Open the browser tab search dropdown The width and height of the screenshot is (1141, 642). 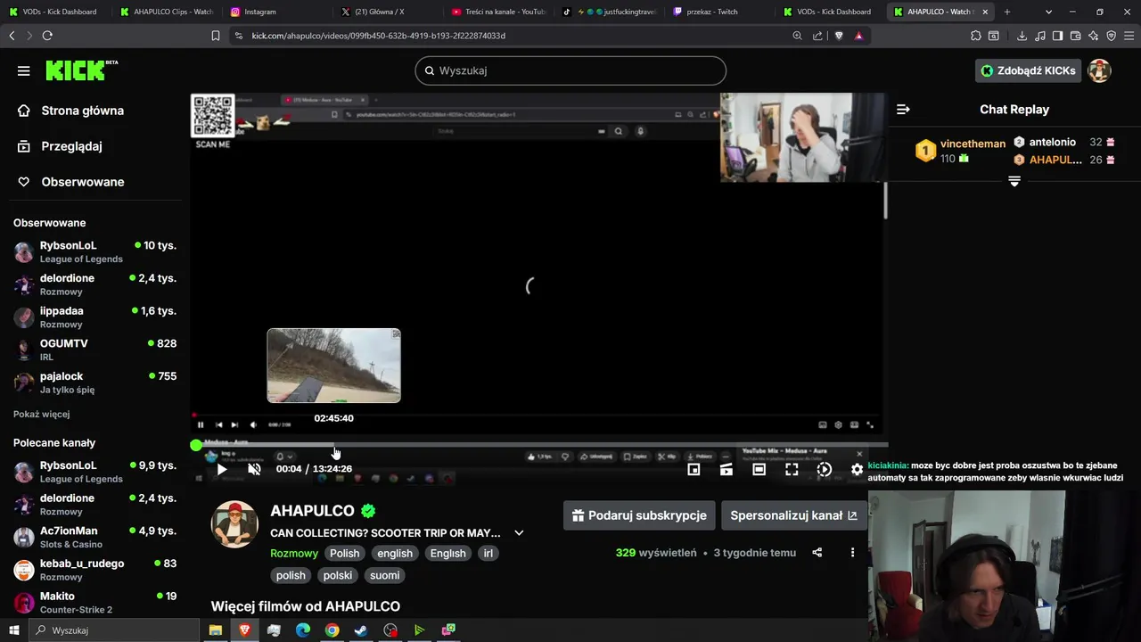[x=1048, y=12]
